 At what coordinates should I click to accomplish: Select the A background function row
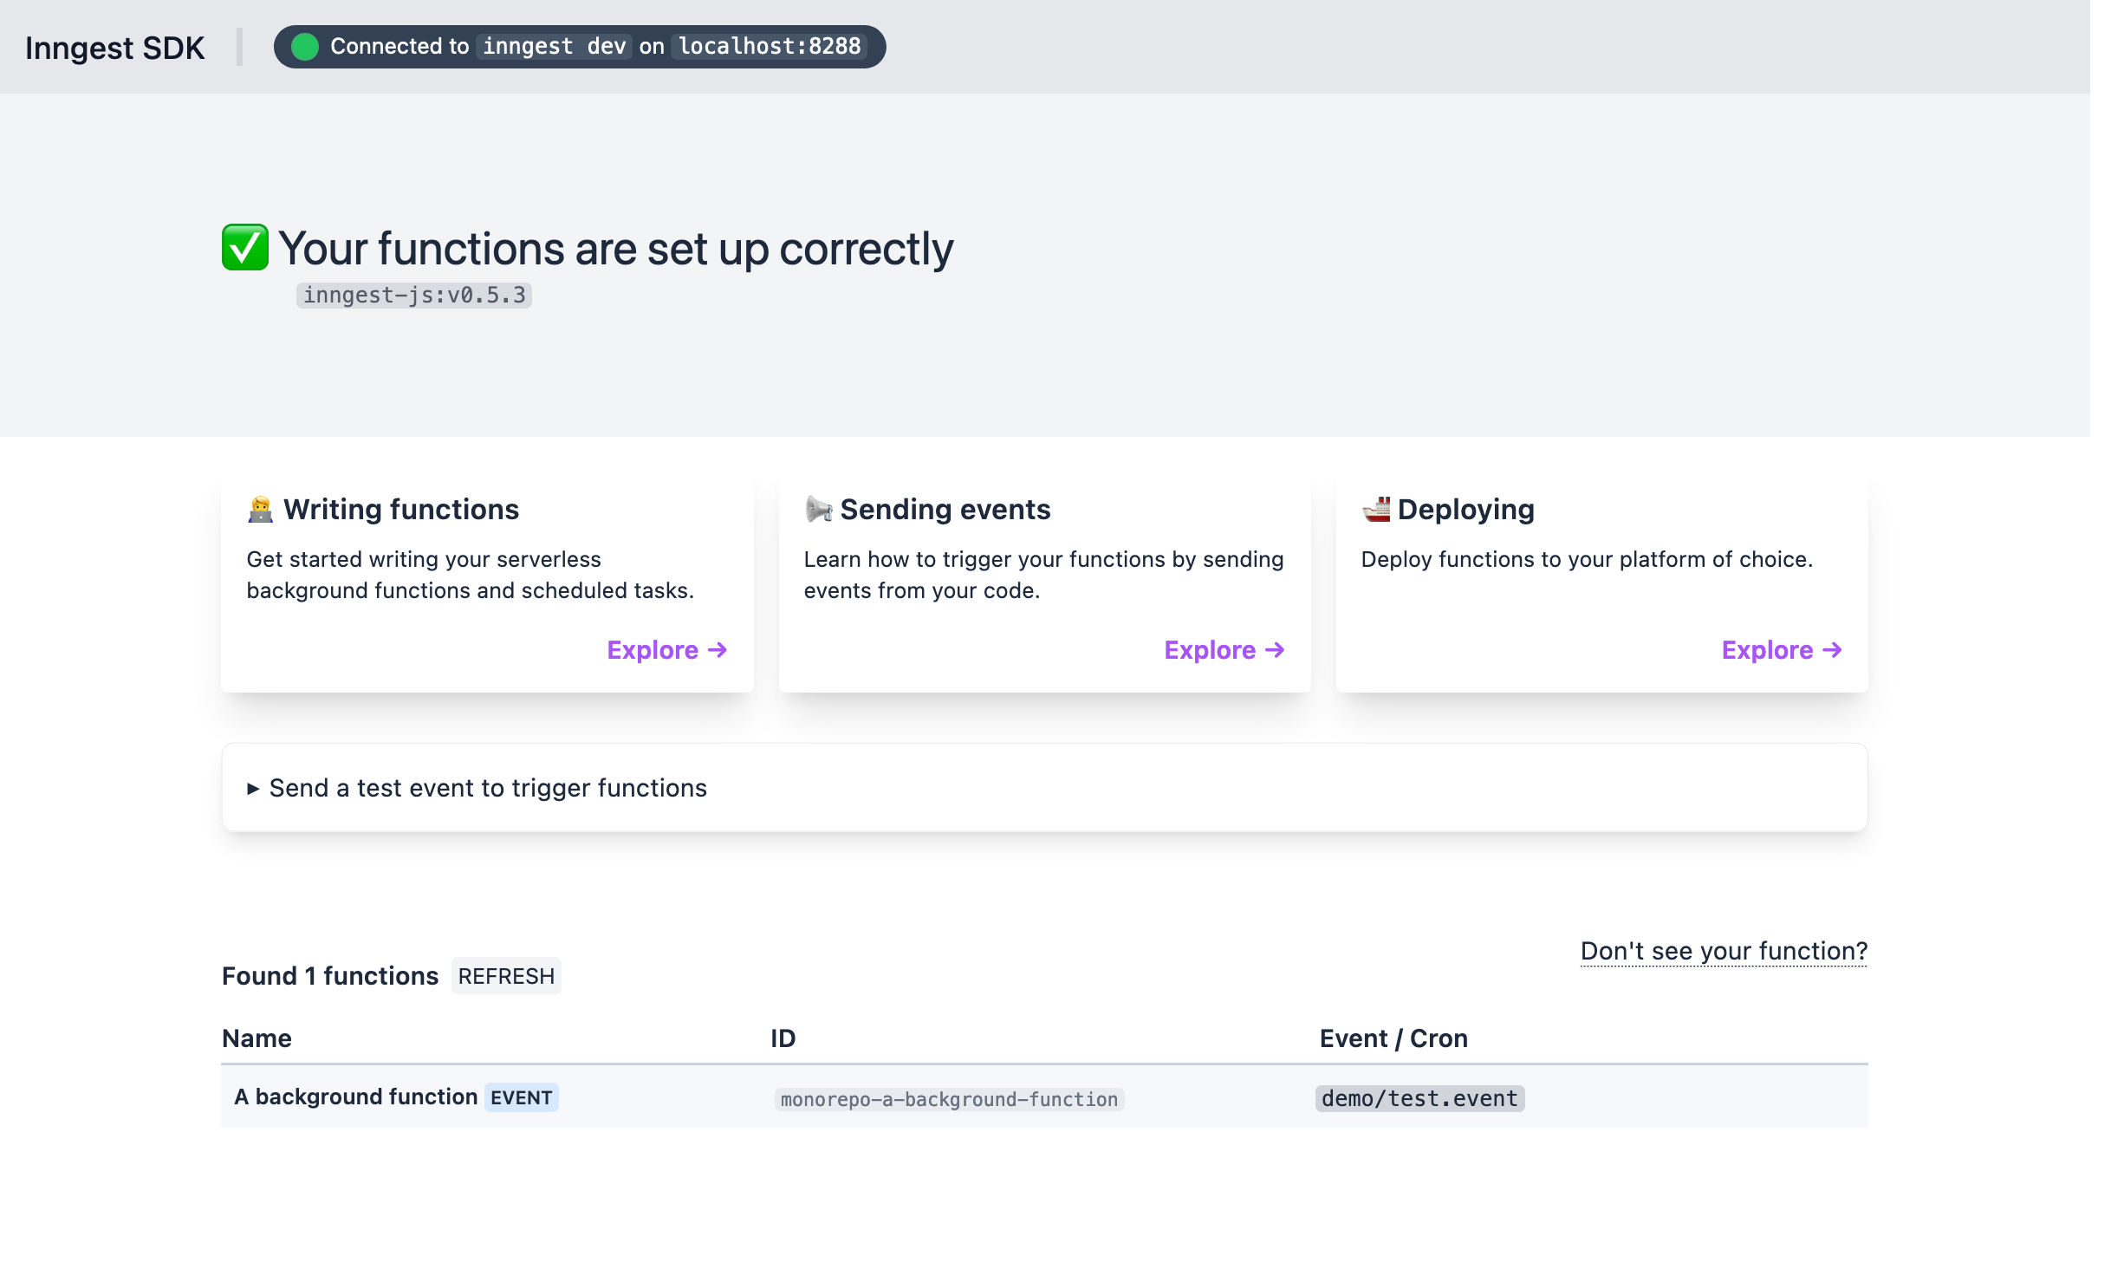pyautogui.click(x=1044, y=1097)
